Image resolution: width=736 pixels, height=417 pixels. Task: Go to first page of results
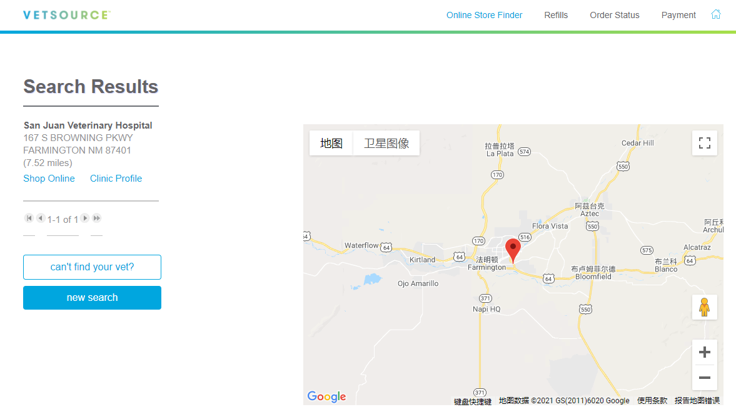pos(29,218)
